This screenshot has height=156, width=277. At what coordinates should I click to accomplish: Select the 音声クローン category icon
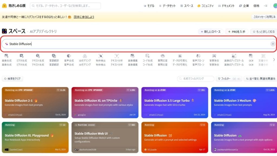[x=198, y=56]
